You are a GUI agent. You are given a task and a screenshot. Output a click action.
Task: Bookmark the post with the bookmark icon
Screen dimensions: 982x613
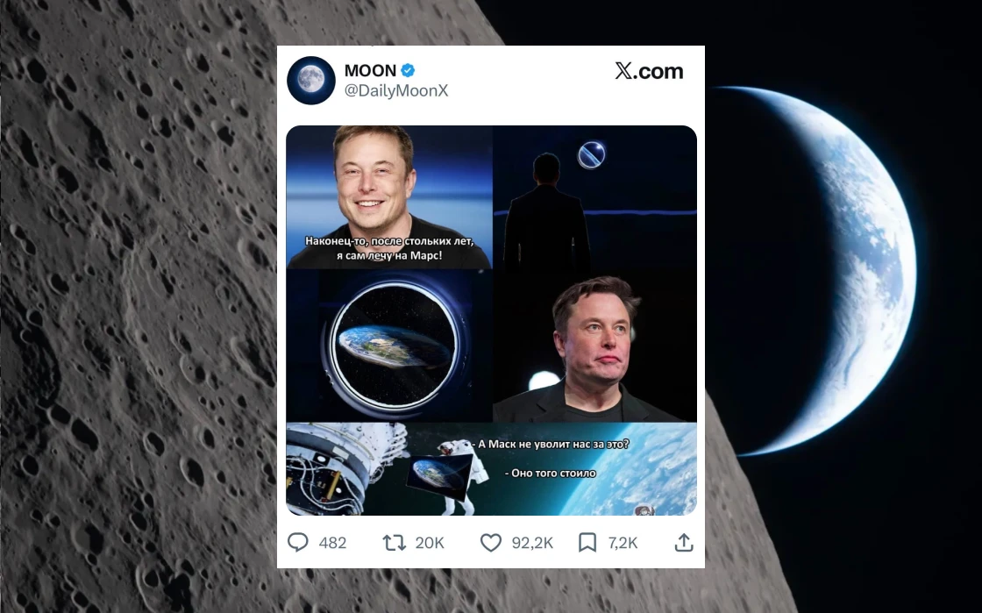point(587,542)
